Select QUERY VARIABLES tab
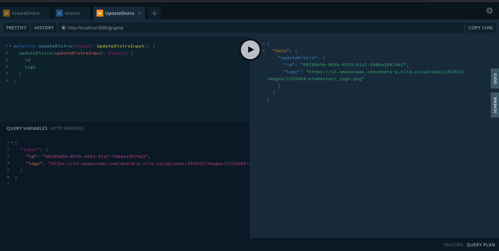The image size is (499, 251). click(x=27, y=128)
